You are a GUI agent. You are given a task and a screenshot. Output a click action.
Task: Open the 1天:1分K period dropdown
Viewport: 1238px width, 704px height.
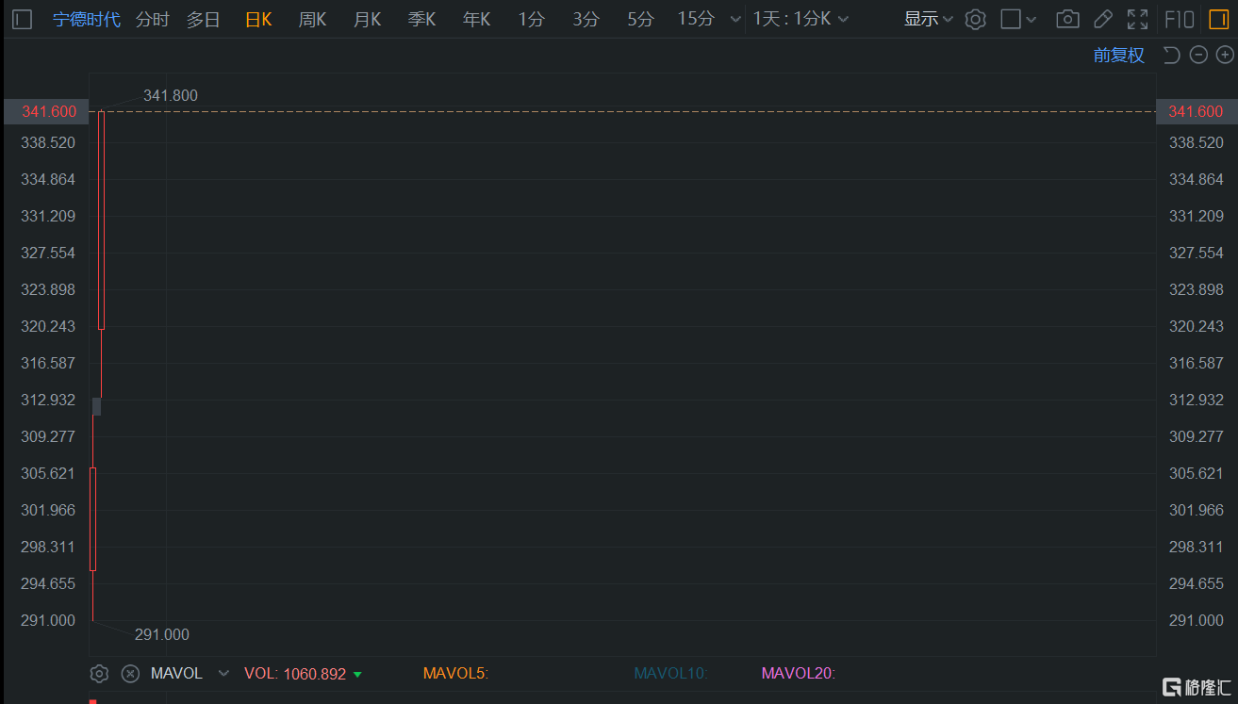[801, 19]
